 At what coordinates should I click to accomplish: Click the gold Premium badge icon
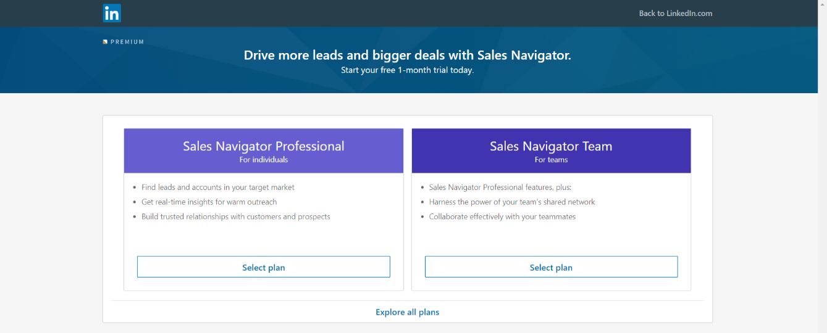point(105,42)
